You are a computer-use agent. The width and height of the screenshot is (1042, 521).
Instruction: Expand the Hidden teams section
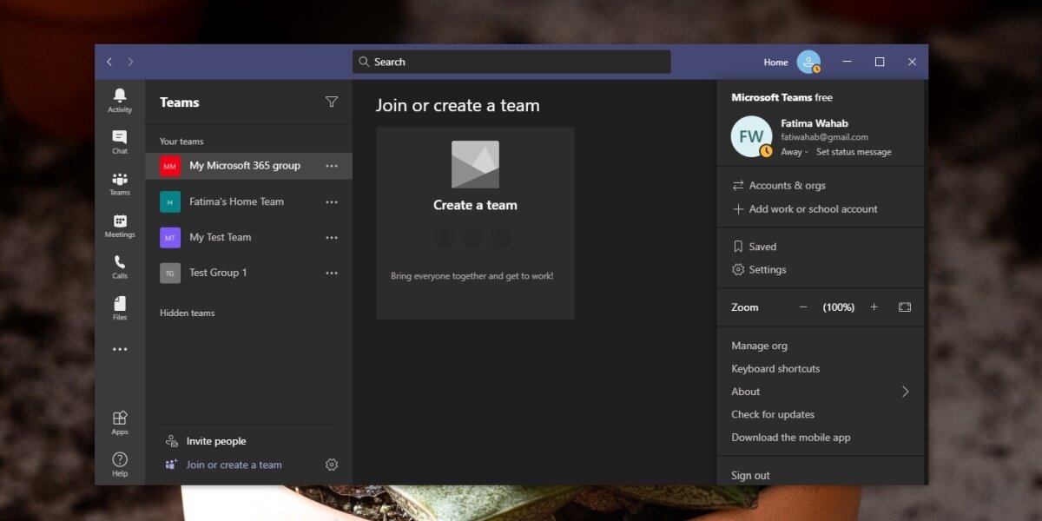pyautogui.click(x=187, y=313)
